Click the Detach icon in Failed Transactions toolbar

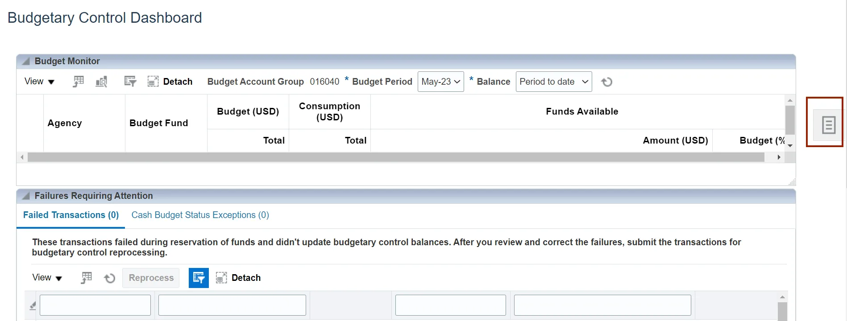pos(221,278)
